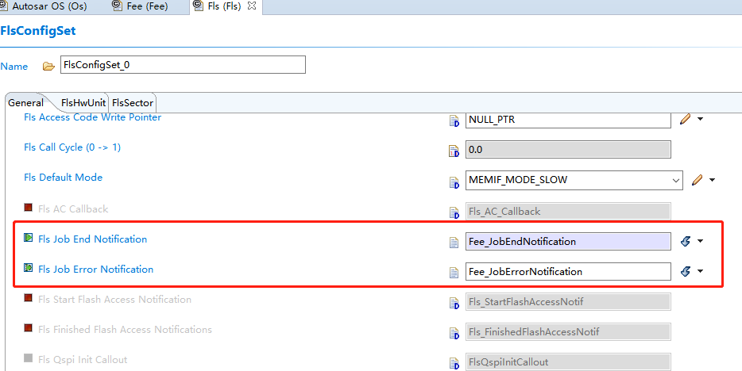Toggle Fls Start Flash Access Notification box
742x371 pixels.
(29, 298)
